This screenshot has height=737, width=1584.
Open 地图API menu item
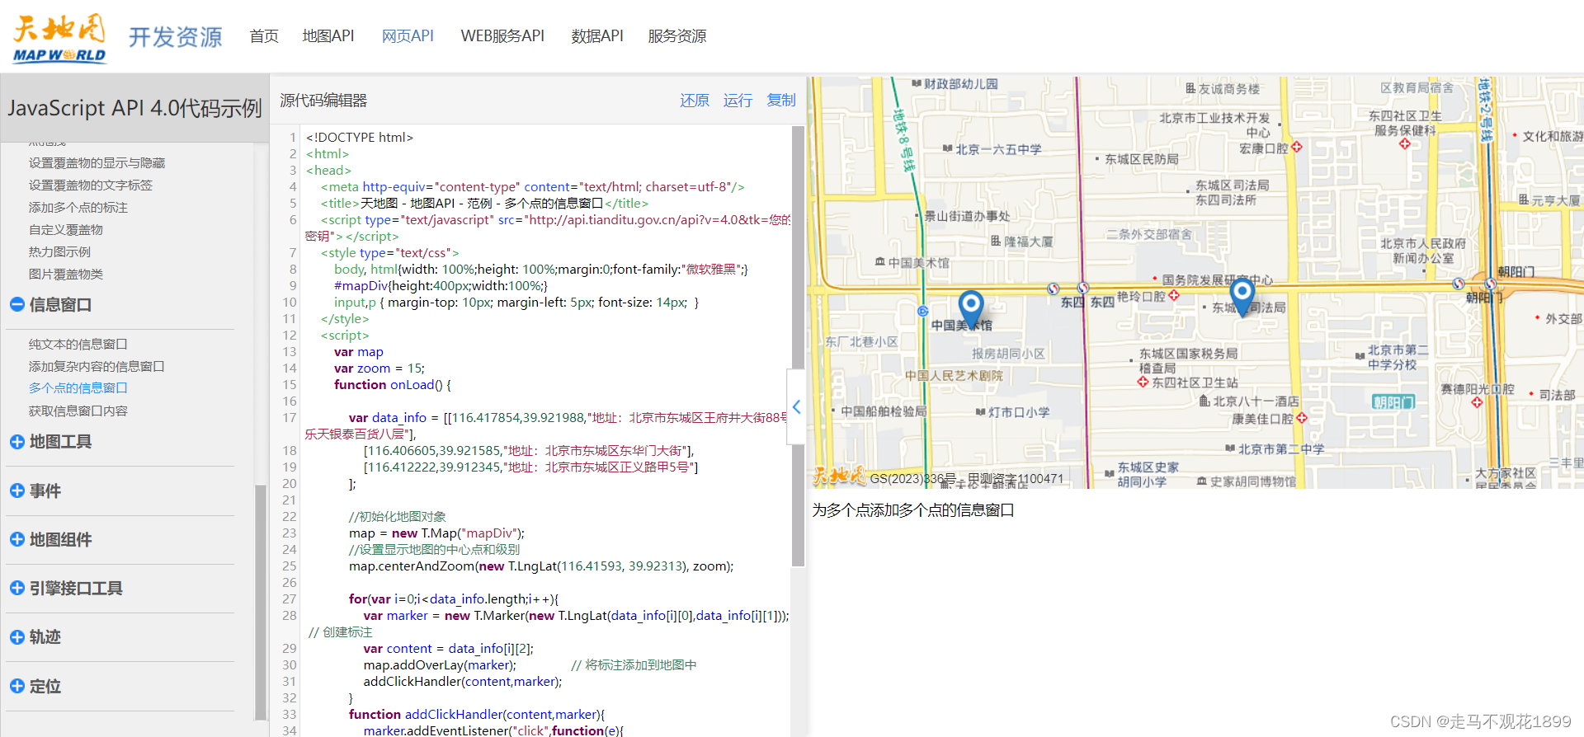pyautogui.click(x=328, y=36)
